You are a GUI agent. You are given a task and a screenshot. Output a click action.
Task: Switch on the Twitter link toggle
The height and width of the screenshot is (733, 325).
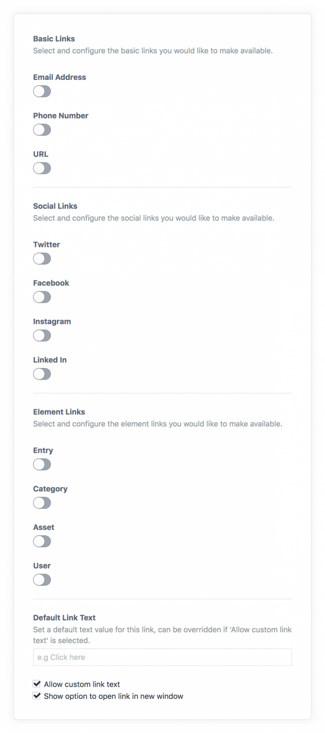click(42, 259)
